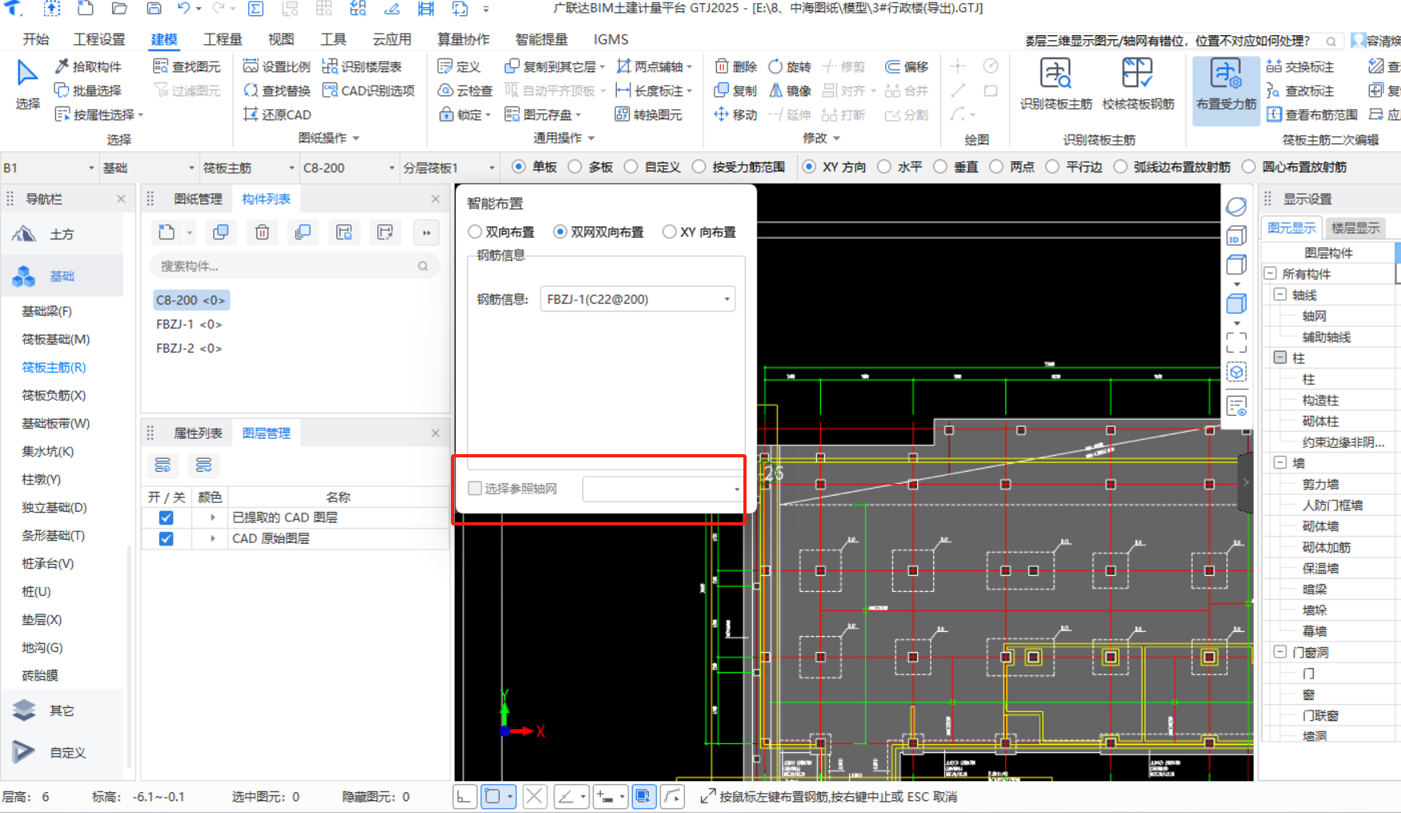This screenshot has width=1401, height=813.
Task: Open the reference axis grid dropdown
Action: [x=662, y=489]
